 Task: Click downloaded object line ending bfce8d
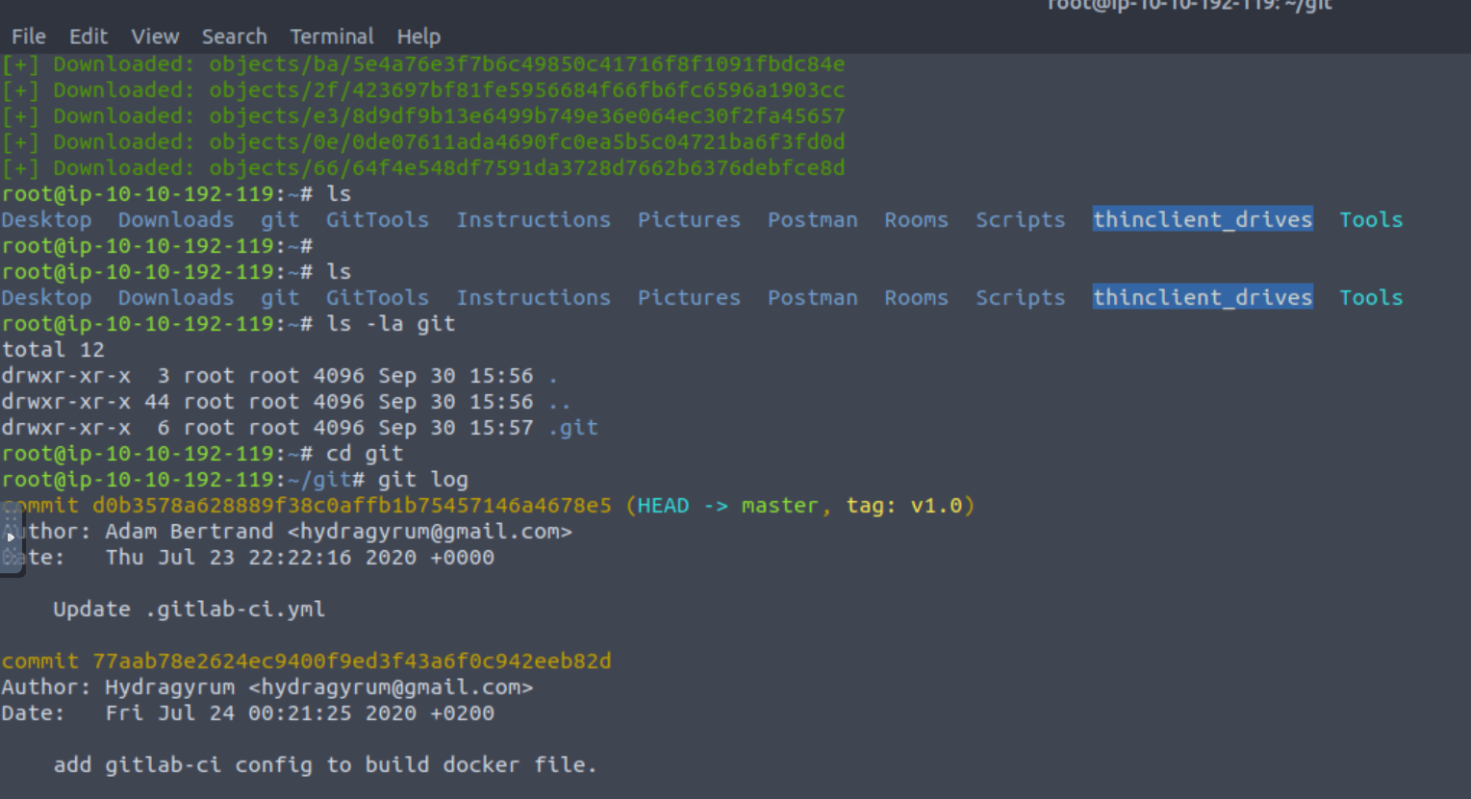click(423, 168)
